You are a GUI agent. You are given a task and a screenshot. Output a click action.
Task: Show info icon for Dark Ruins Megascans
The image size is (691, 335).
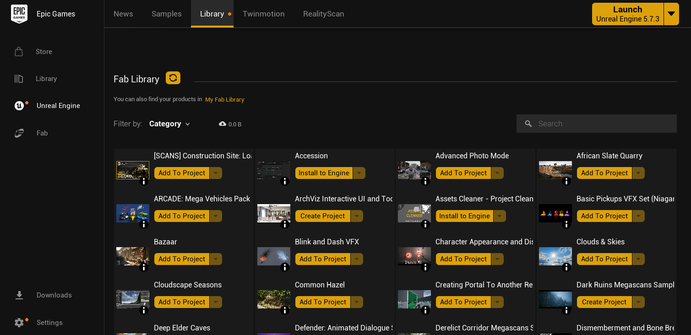pos(566,310)
